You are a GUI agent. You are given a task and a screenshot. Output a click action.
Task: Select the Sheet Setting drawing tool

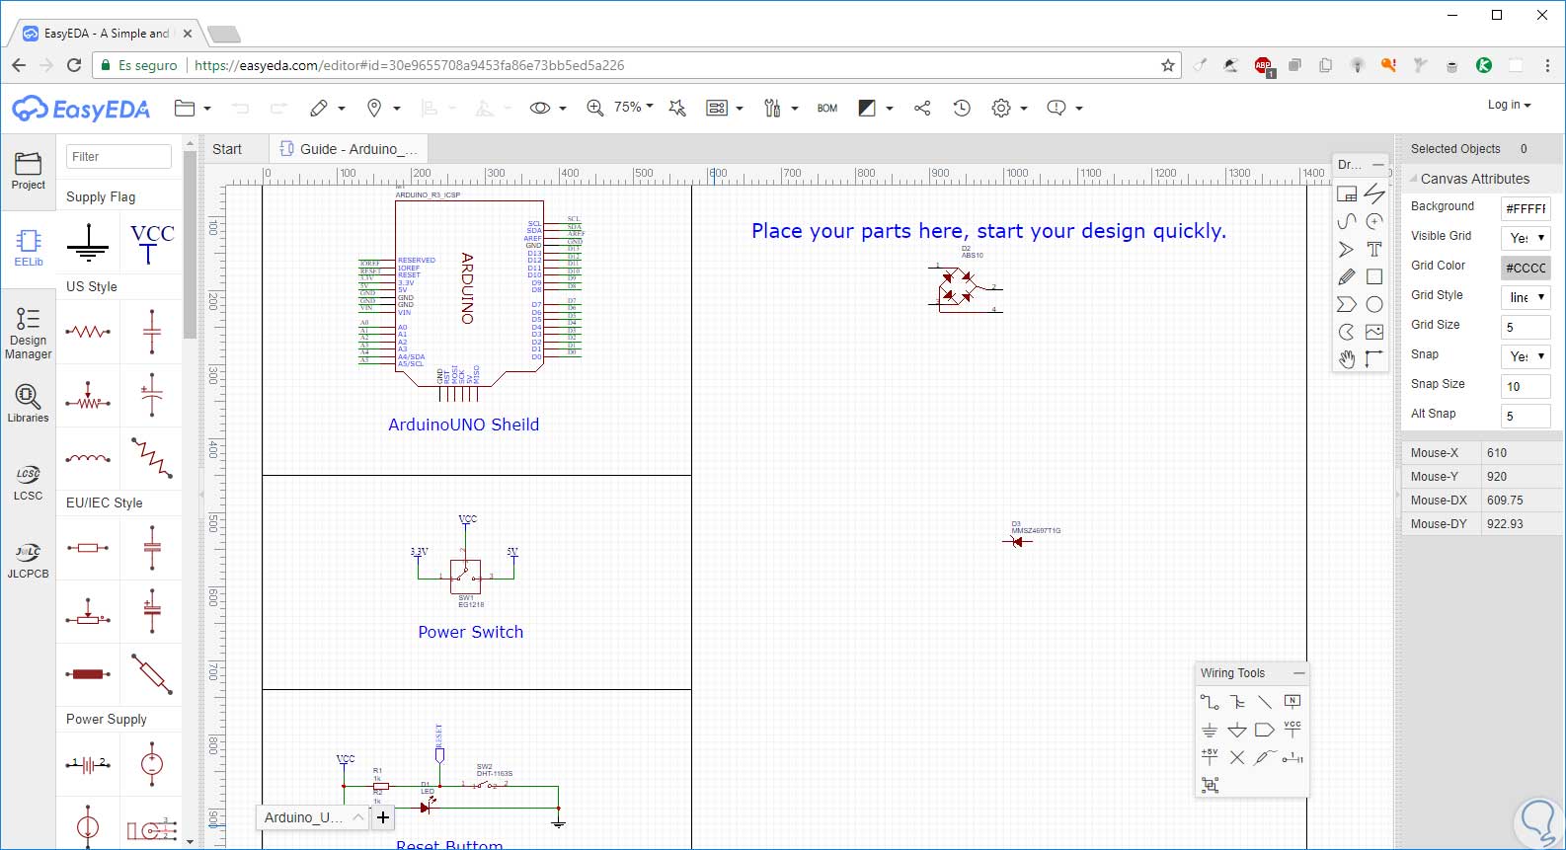click(1347, 193)
